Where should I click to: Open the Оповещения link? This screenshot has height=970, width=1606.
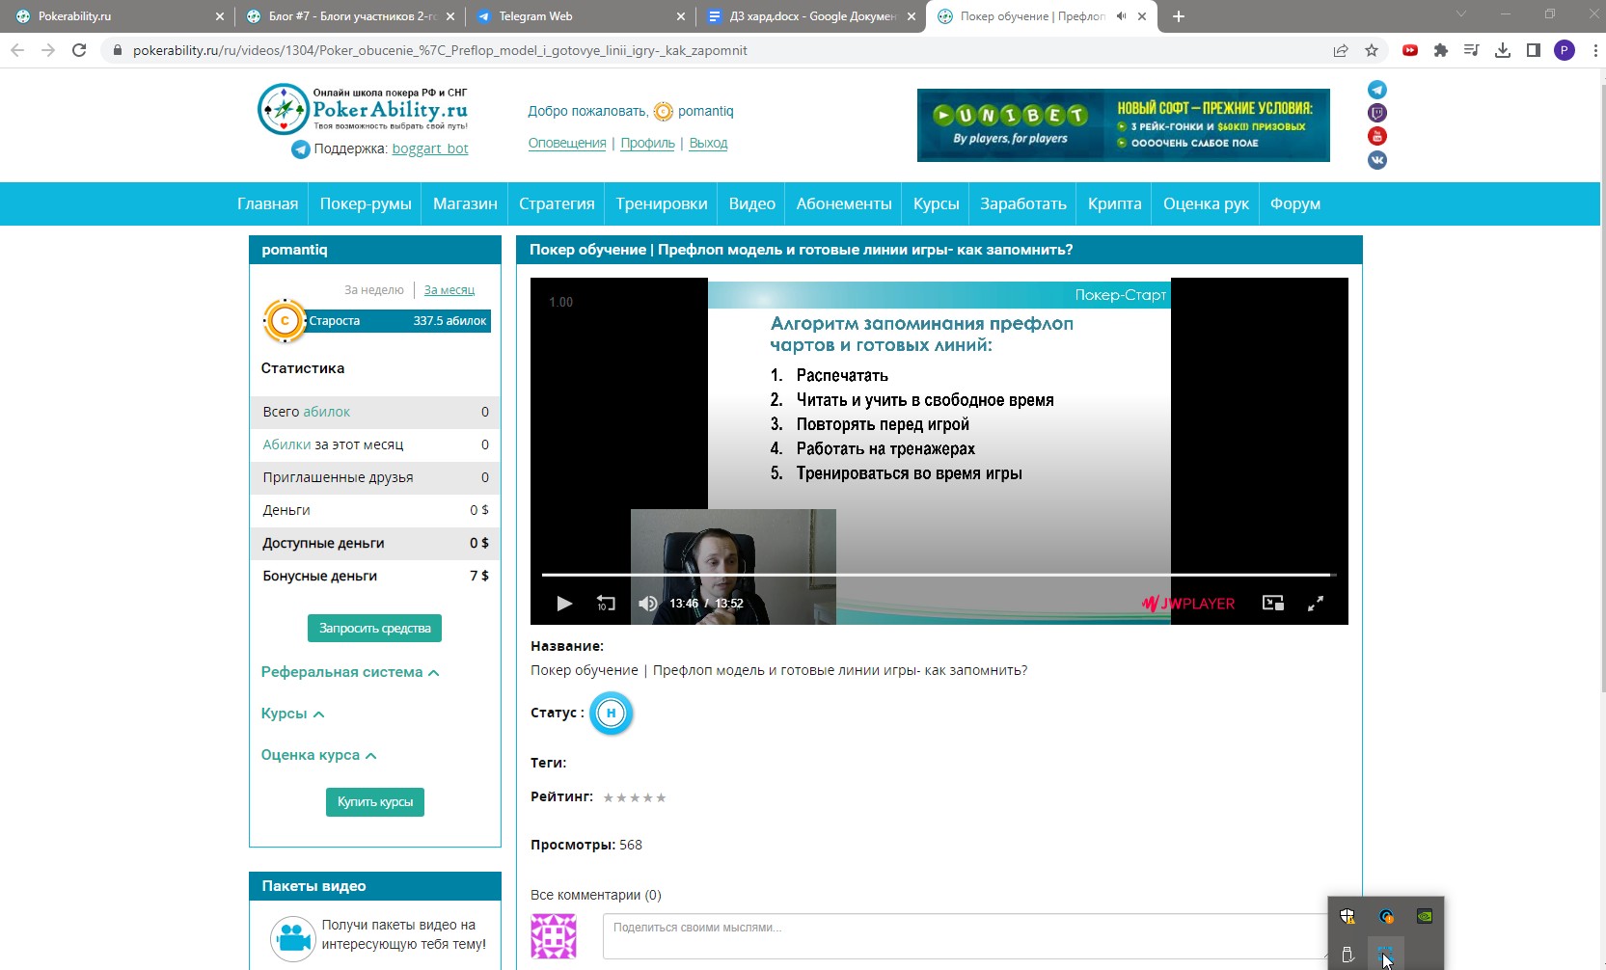pyautogui.click(x=567, y=143)
